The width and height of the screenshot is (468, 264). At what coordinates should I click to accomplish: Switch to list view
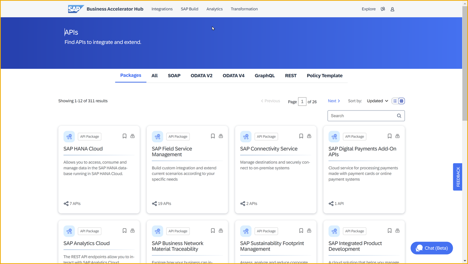coord(395,101)
